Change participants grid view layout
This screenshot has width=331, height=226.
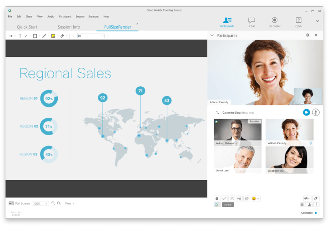coord(302,205)
